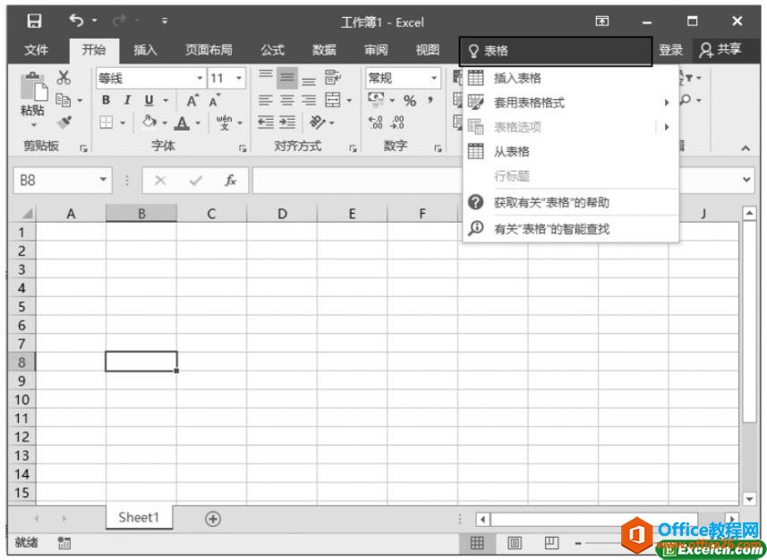The image size is (767, 560).
Task: Select the Bold formatting icon
Action: [107, 100]
